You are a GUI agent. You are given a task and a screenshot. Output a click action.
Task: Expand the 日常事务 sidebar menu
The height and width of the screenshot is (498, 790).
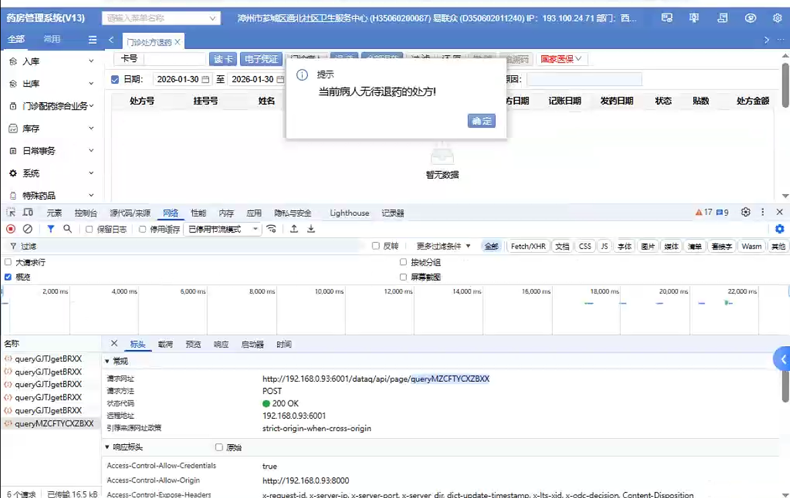(52, 151)
